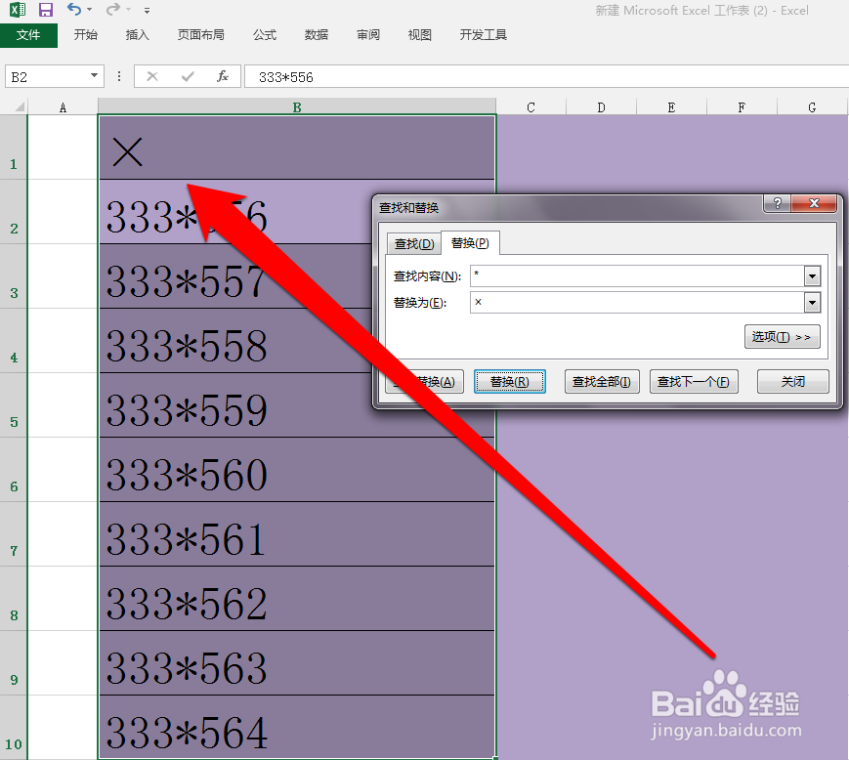Click the Undo arrow icon
Image resolution: width=849 pixels, height=760 pixels.
[x=73, y=9]
